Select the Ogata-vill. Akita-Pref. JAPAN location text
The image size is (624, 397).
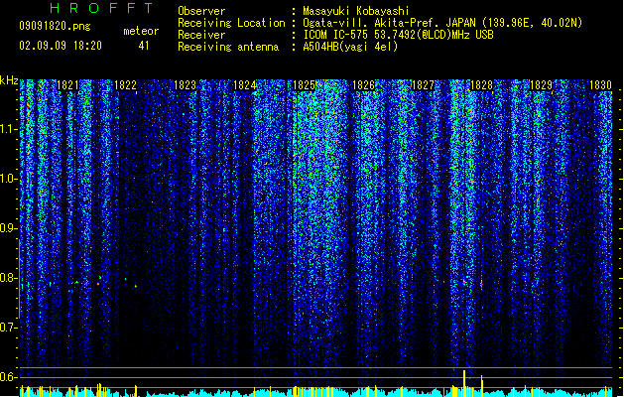point(442,23)
